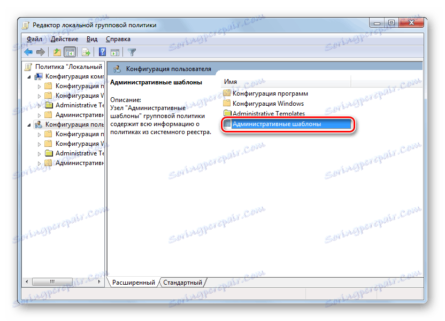The image size is (445, 321).
Task: Go back with the blue Back arrow
Action: coord(28,52)
